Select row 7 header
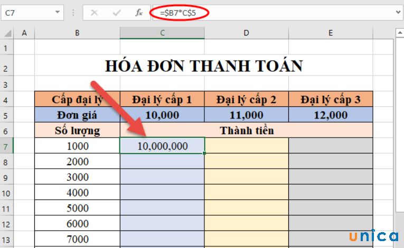The width and height of the screenshot is (404, 248). point(6,146)
